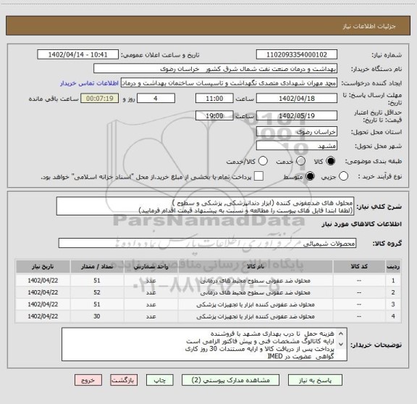
Task: Choose جزیی purchase process type
Action: pos(343,176)
